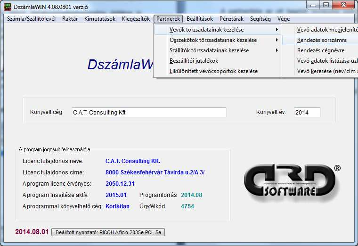Click the Vége menu item
Image resolution: width=358 pixels, height=246 pixels.
tap(284, 19)
